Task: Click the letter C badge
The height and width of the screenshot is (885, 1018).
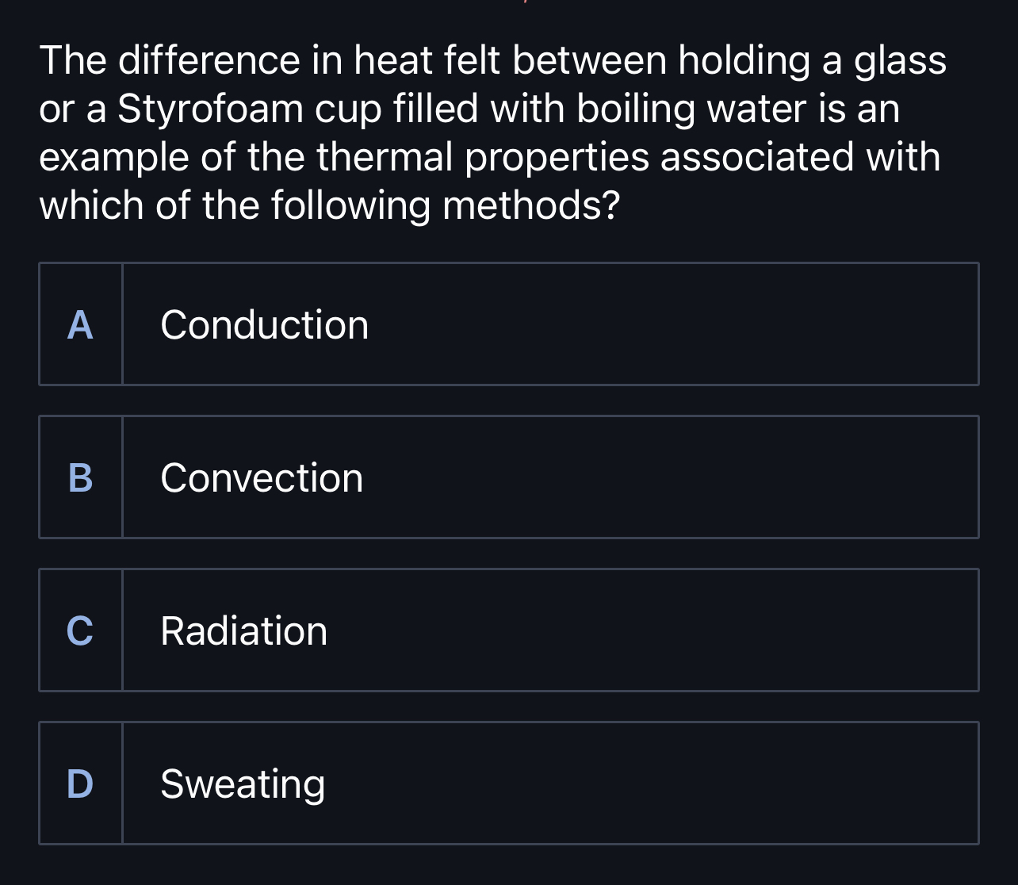Action: (x=80, y=630)
